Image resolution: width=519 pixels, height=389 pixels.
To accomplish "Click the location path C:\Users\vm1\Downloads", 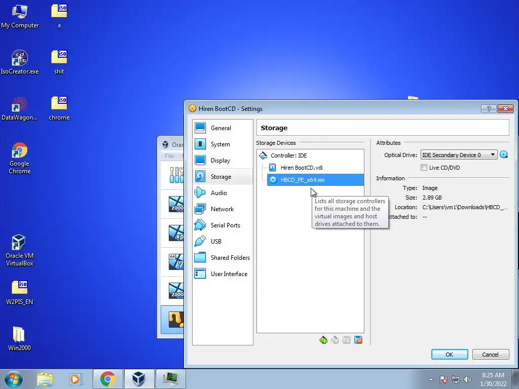I will click(x=465, y=207).
